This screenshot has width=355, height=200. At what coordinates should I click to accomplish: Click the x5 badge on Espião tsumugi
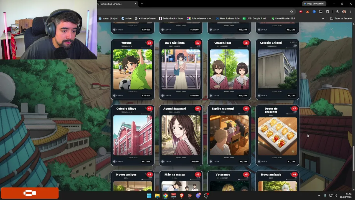click(x=246, y=109)
